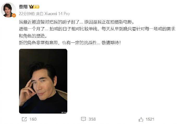Open 费翔's profile avatar picture
Viewport: 180px width, 124px height.
point(8,10)
